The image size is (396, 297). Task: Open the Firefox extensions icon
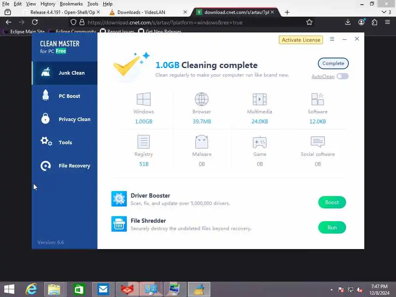tap(374, 22)
